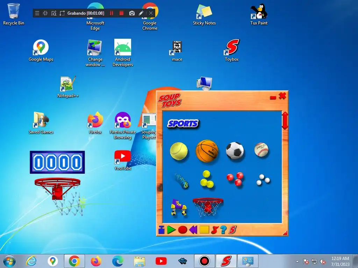Screen dimensions: 358x268
Task: Select the Notepad++ desktop shortcut
Action: pyautogui.click(x=68, y=87)
